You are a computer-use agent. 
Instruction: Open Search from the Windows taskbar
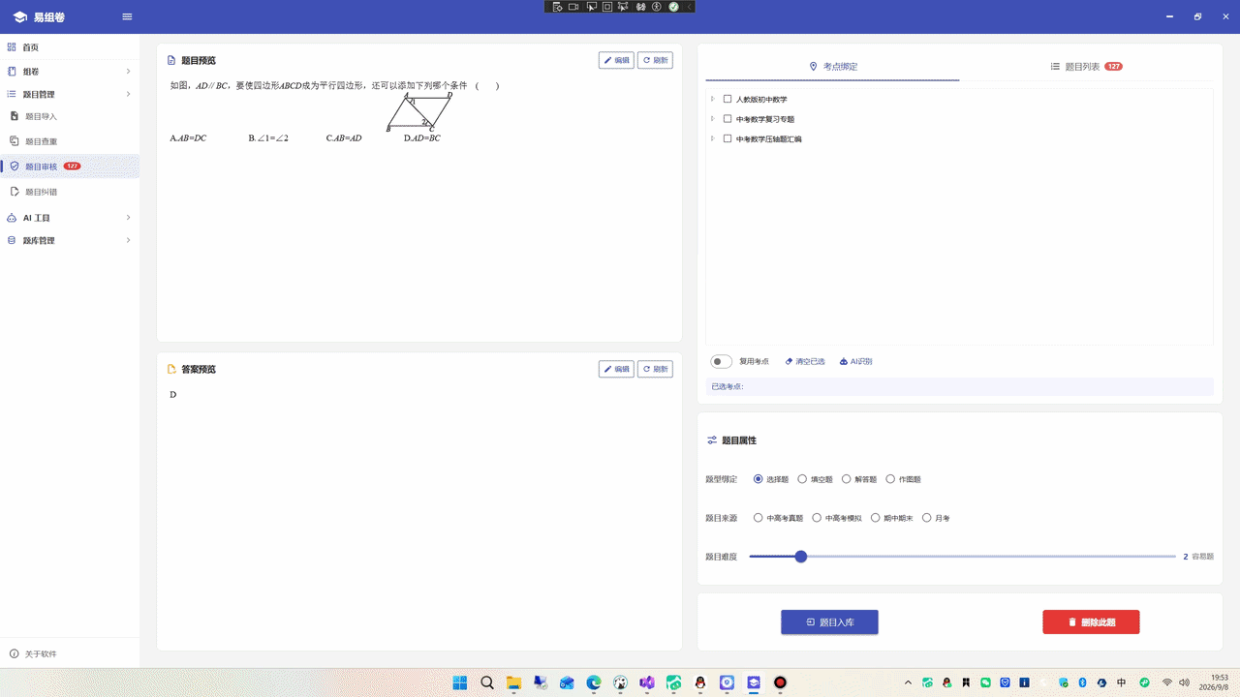click(487, 682)
